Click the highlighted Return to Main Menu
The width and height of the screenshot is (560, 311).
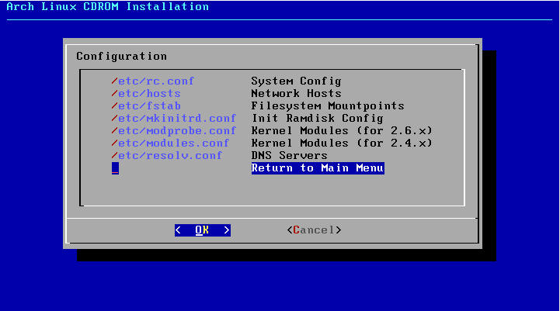point(317,168)
